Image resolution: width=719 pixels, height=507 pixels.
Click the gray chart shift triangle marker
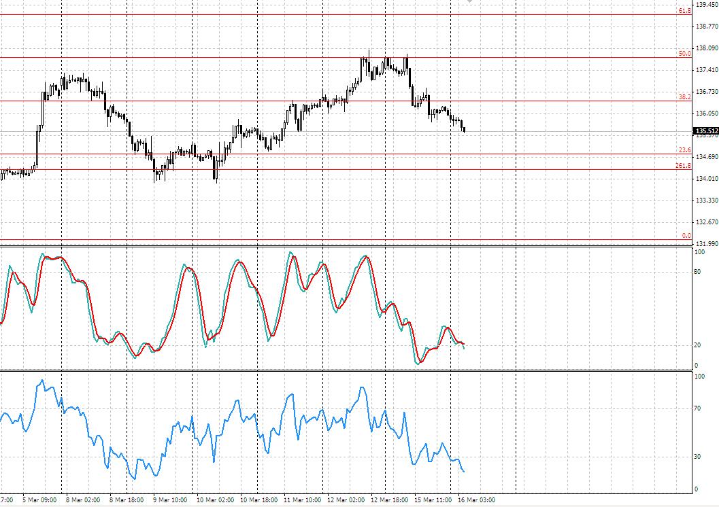tap(469, 2)
